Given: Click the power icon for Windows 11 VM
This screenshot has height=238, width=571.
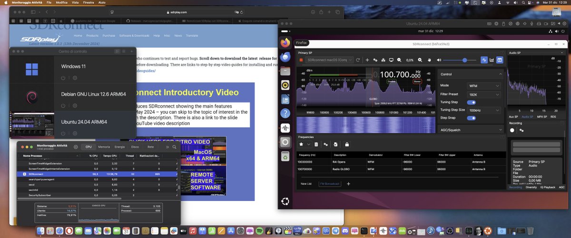Looking at the screenshot, I should [x=63, y=78].
